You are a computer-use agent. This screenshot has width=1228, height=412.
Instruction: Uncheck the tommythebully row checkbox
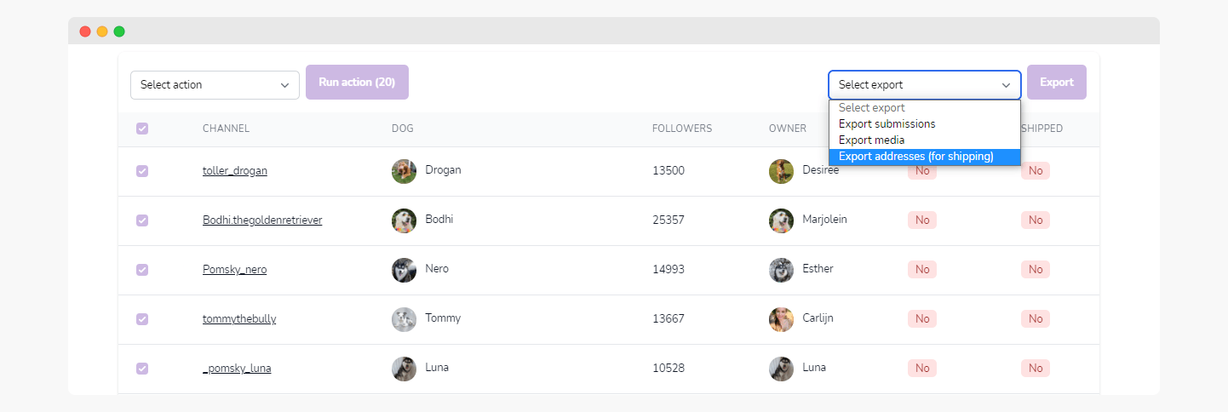(x=142, y=319)
